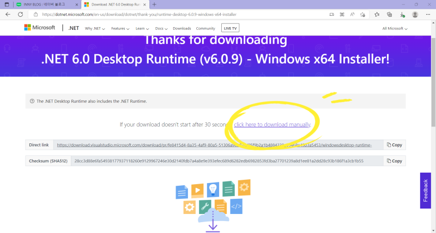Expand the Docs menu

[161, 29]
